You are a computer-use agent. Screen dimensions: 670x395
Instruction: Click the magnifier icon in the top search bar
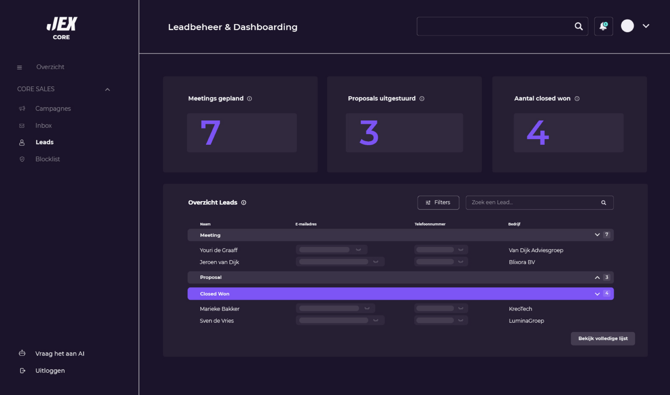[x=578, y=26]
